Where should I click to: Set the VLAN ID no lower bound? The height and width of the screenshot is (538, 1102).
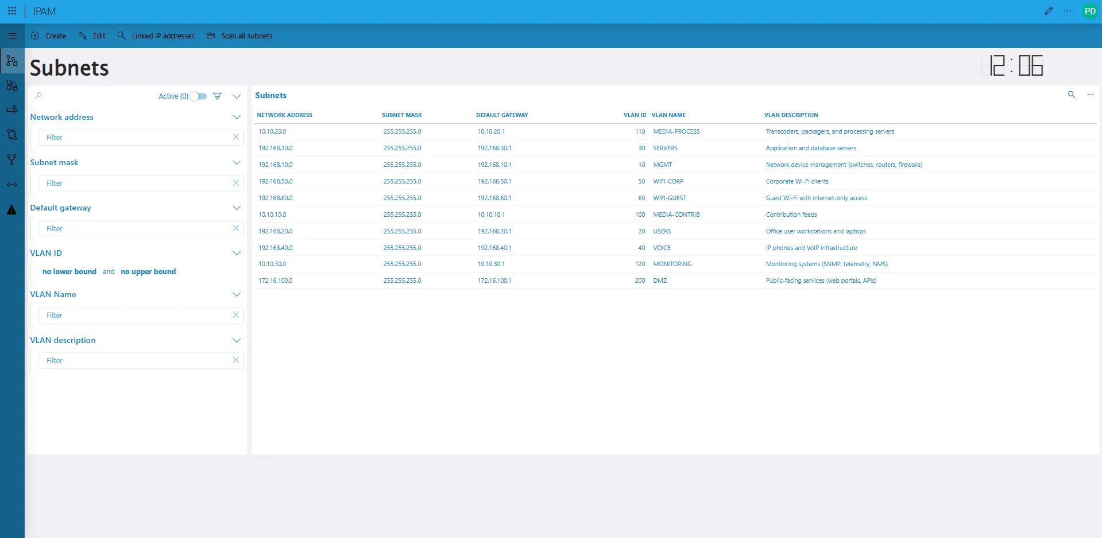69,272
